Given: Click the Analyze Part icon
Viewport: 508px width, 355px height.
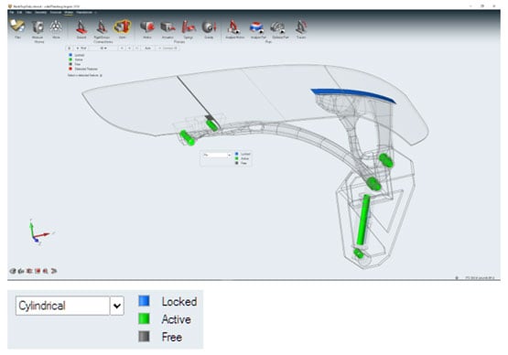Looking at the screenshot, I should [257, 27].
